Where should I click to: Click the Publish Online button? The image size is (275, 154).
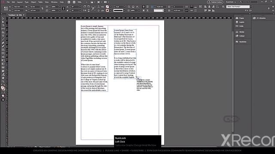[215, 2]
